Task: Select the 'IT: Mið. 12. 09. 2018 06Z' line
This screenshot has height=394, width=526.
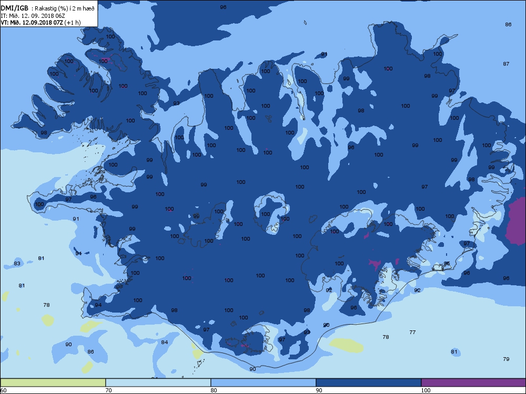Action: [33, 16]
